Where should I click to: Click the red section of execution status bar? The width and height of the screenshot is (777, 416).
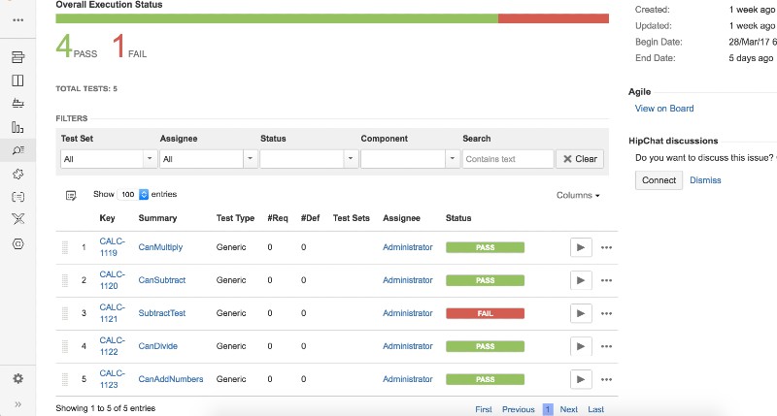pyautogui.click(x=553, y=18)
